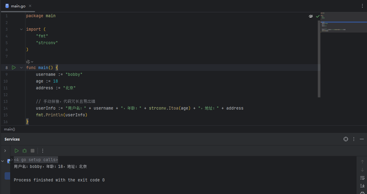Viewport: 367px width, 194px height.
Task: Open the dropdown arrow beside the AI icon
Action: (x=32, y=62)
